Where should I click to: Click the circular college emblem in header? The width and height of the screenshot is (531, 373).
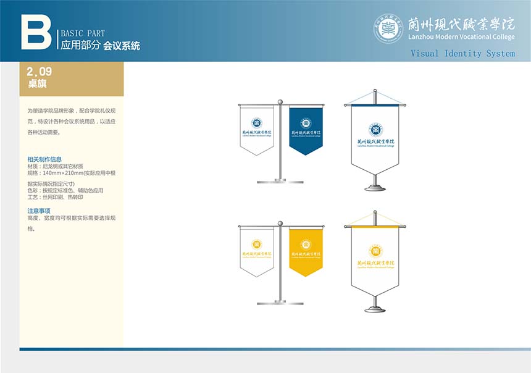[388, 28]
